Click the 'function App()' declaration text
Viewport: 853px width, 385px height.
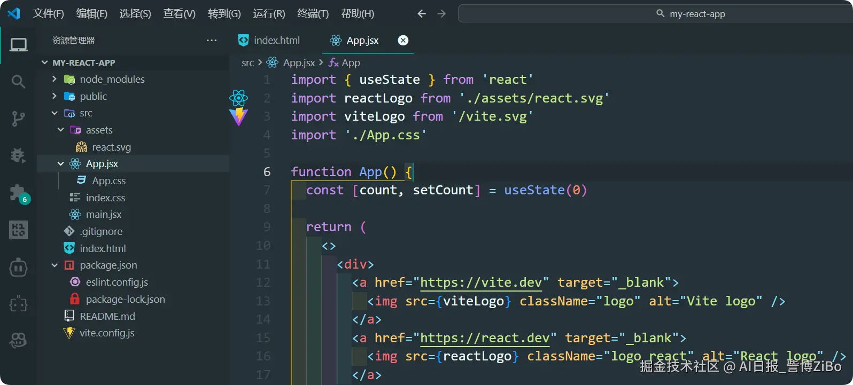click(344, 172)
